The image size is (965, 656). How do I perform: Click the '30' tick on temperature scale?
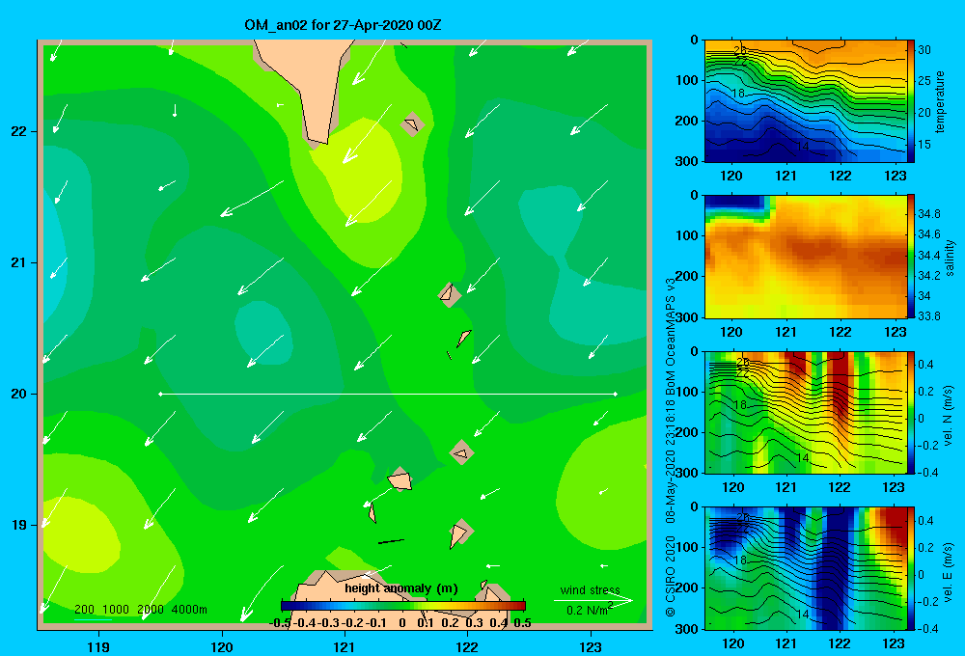click(924, 50)
